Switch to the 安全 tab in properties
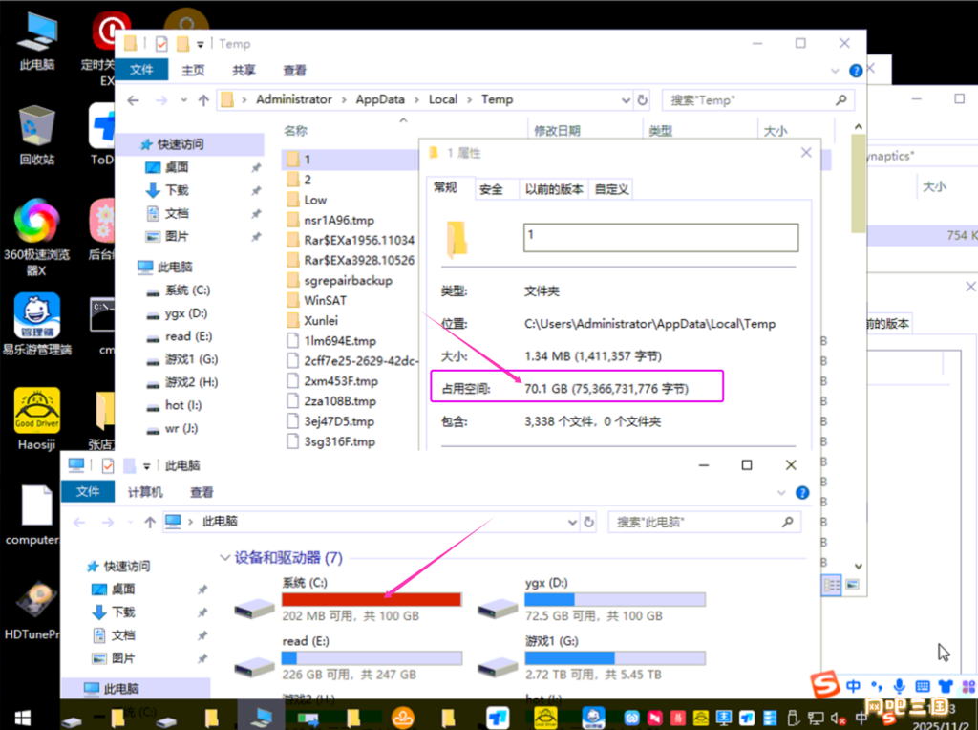Screen dimensions: 978x730 tap(491, 189)
